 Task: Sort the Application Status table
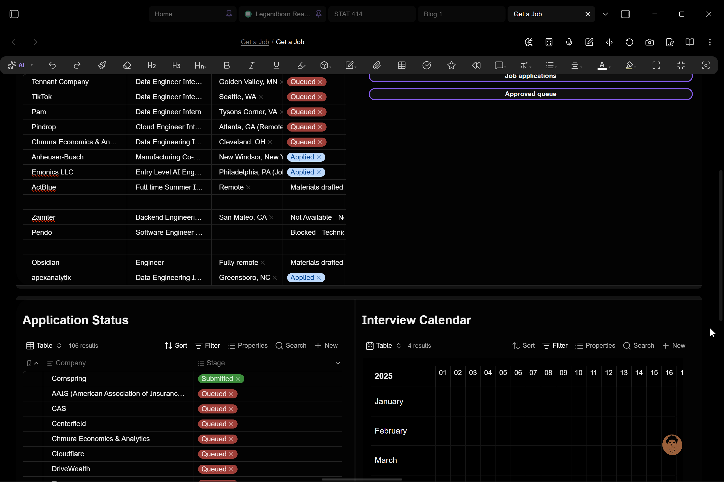coord(176,345)
